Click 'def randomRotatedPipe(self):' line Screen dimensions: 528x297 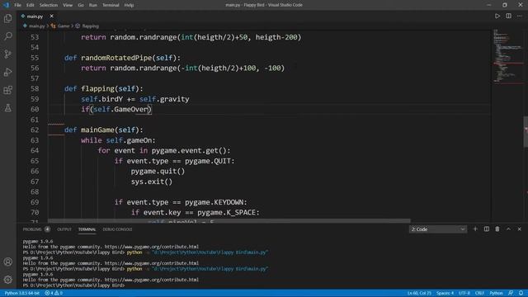[123, 58]
